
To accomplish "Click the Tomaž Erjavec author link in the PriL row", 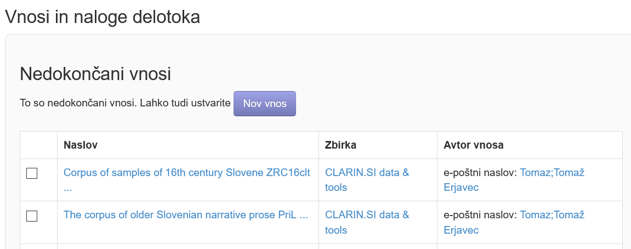I will click(514, 223).
